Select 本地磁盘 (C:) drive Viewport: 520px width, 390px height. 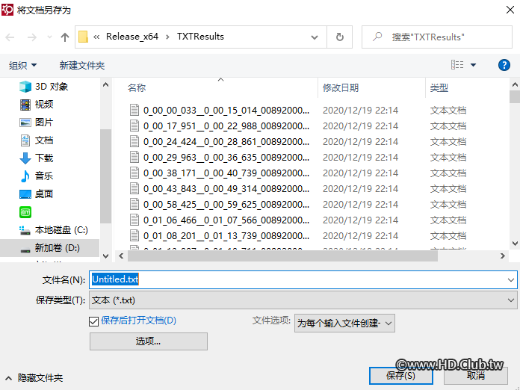(53, 230)
